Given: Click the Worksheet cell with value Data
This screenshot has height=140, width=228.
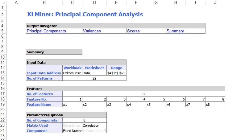Looking at the screenshot, I should pos(94,73).
